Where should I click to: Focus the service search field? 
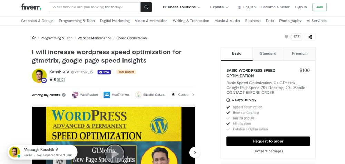(95, 7)
